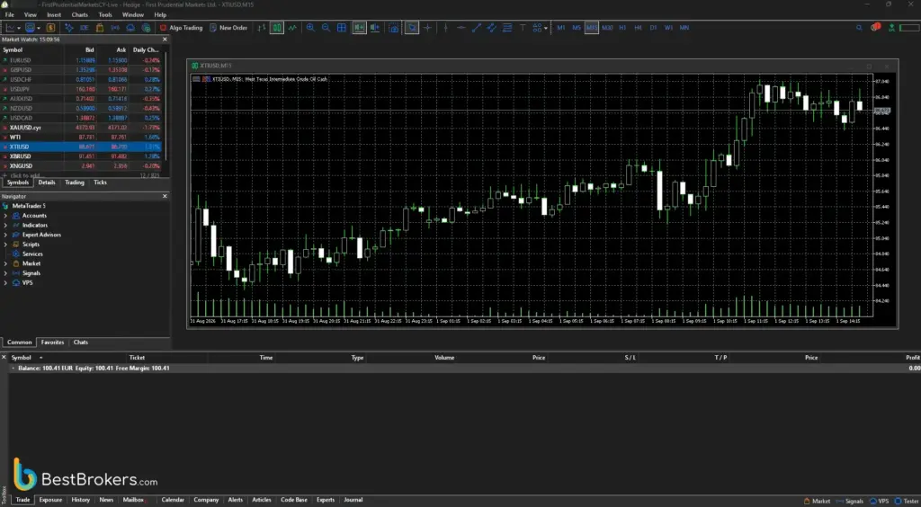Switch to Details tab in Market Watch
The image size is (921, 507).
pyautogui.click(x=47, y=182)
